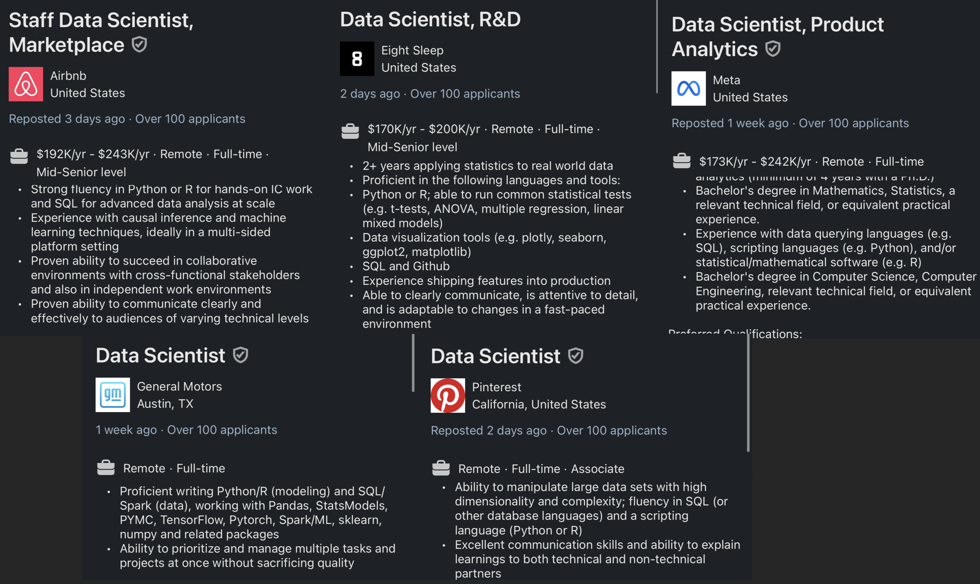Click the General Motors logo

113,395
